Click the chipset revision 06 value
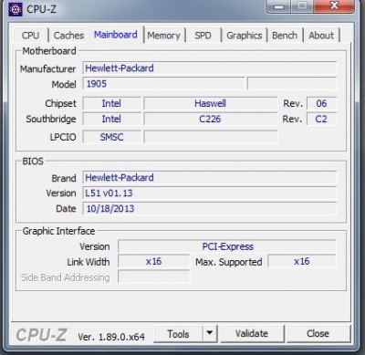This screenshot has height=355, width=365. point(321,103)
